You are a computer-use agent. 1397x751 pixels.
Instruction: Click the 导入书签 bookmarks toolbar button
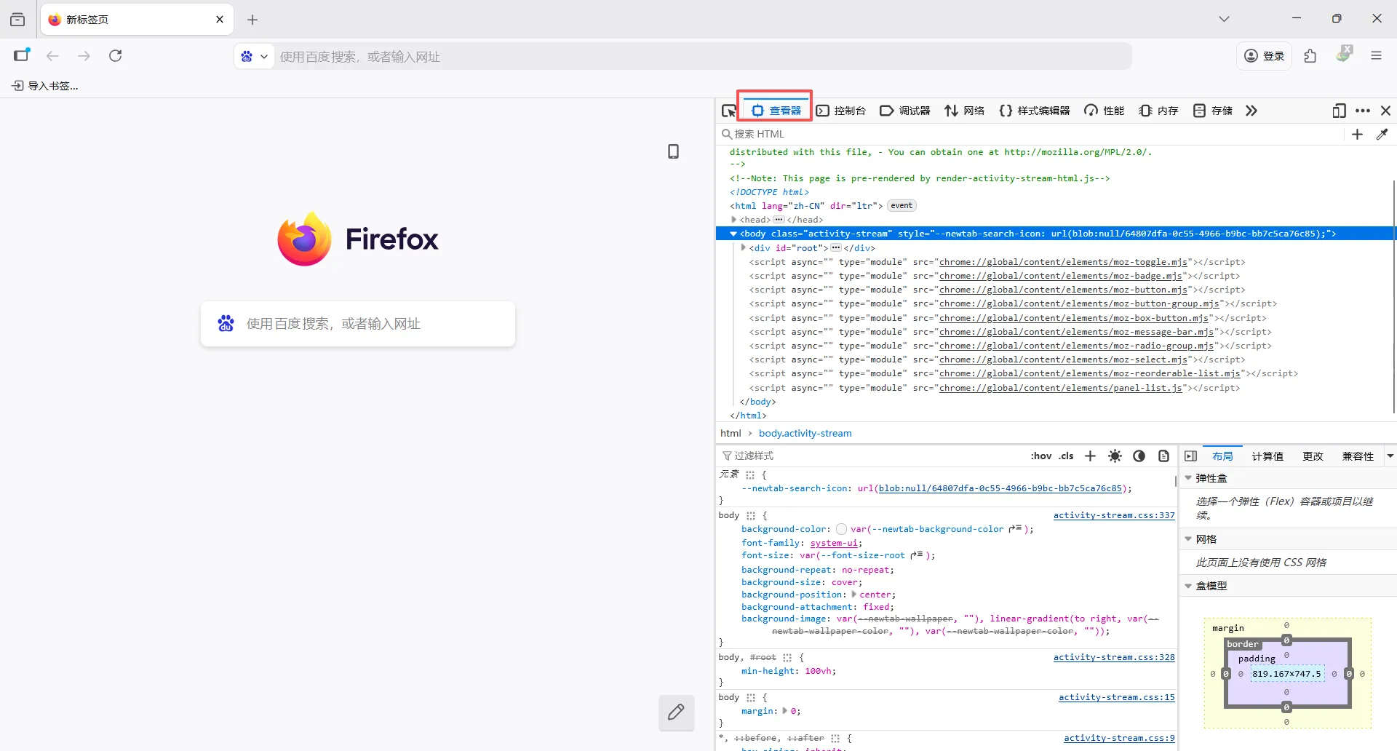pyautogui.click(x=45, y=86)
